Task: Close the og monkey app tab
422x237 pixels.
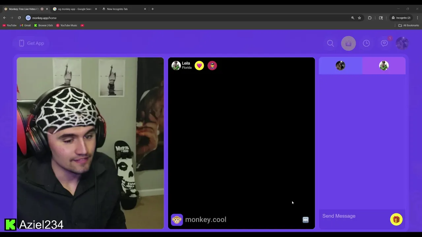Action: [x=96, y=9]
